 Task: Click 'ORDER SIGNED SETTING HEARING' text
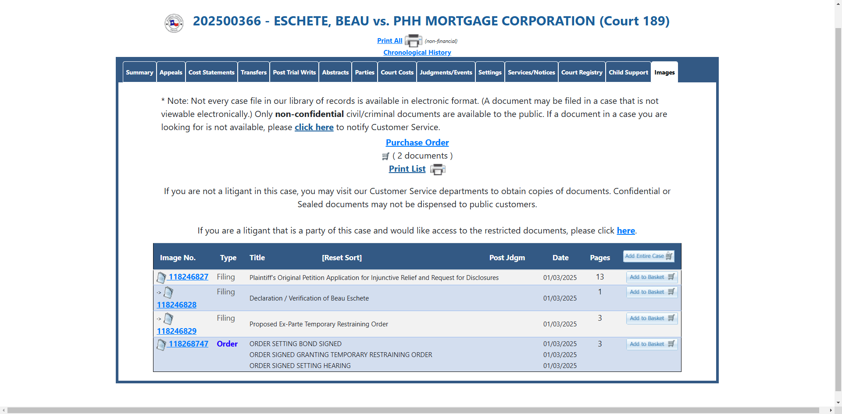(x=300, y=366)
